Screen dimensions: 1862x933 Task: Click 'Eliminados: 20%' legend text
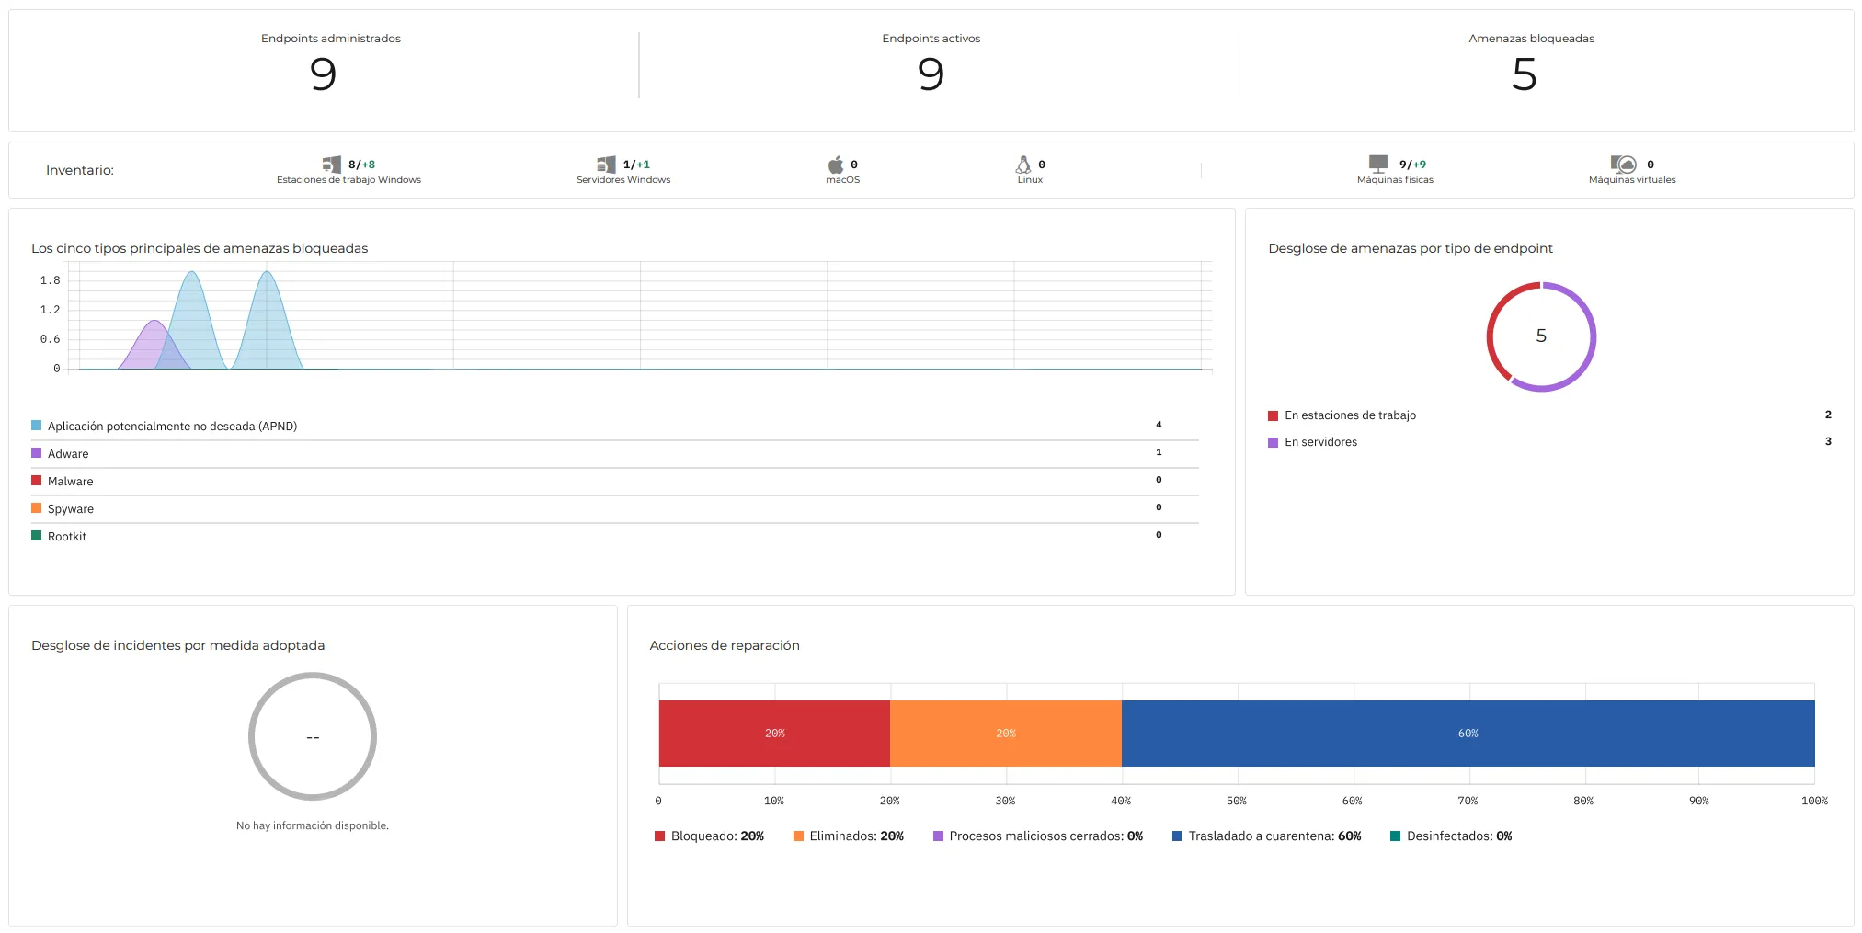856,836
